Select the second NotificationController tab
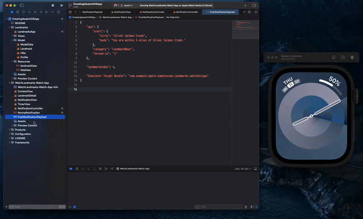This screenshot has width=363, height=219. [x=186, y=12]
